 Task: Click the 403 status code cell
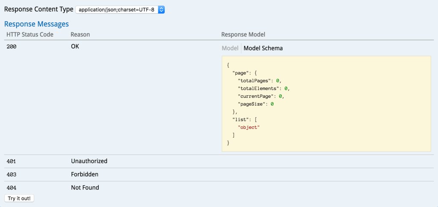12,175
